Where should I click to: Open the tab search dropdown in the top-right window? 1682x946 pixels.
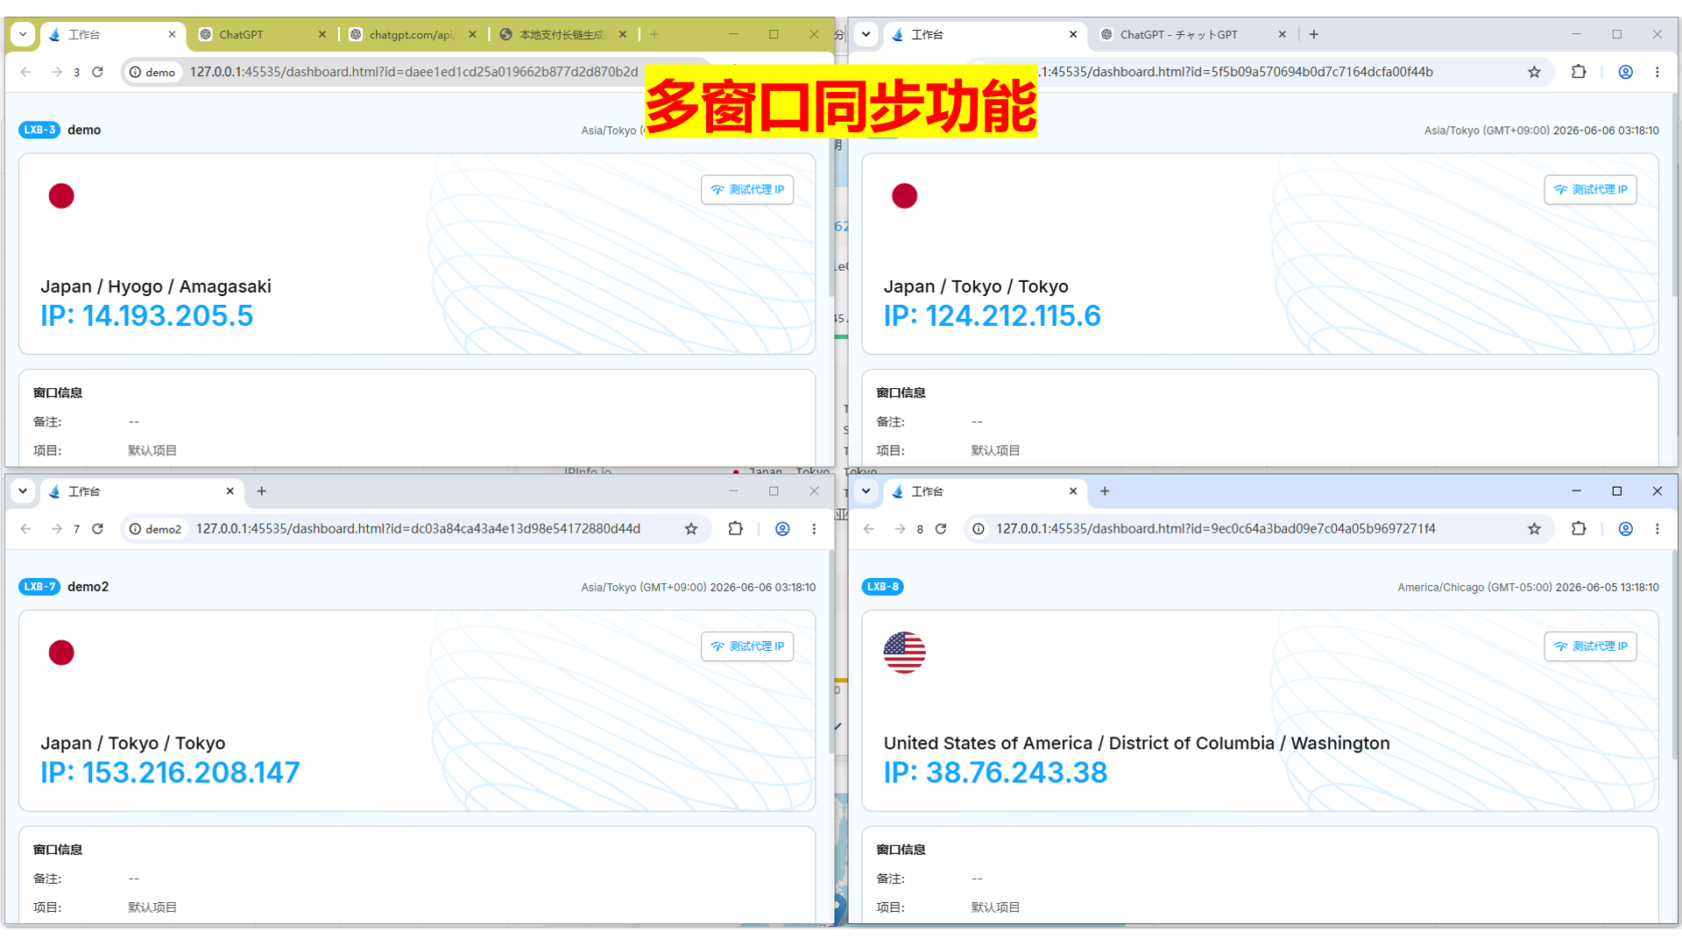866,34
